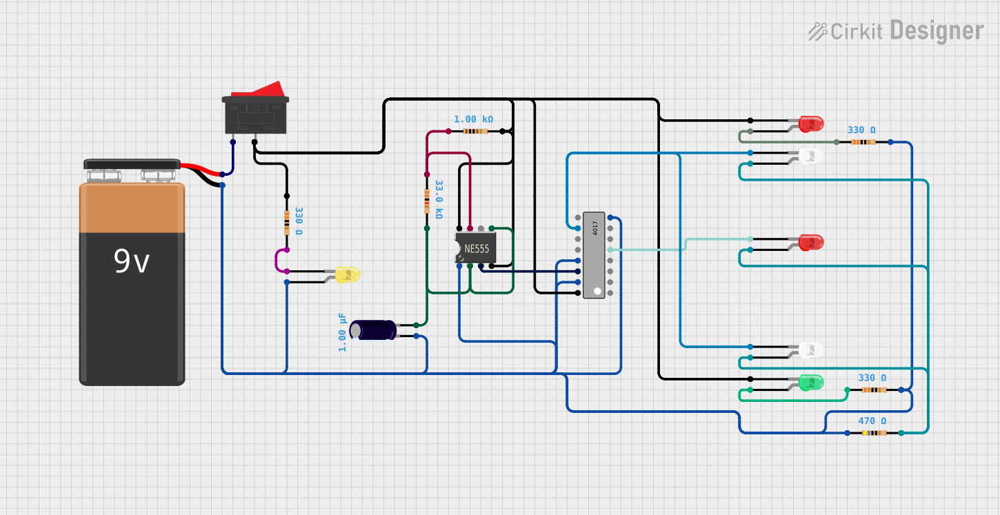Viewport: 1000px width, 515px height.
Task: Select the 330 Ω resistor beside the green LED
Action: pyautogui.click(x=874, y=390)
